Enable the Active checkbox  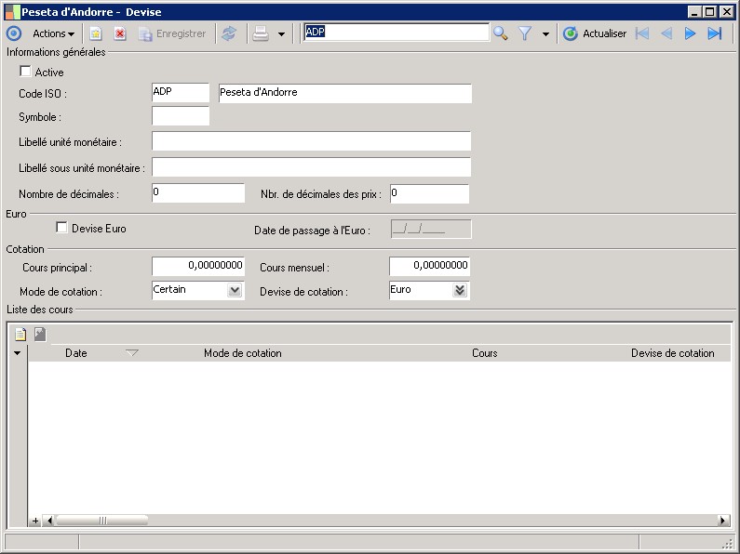point(26,72)
